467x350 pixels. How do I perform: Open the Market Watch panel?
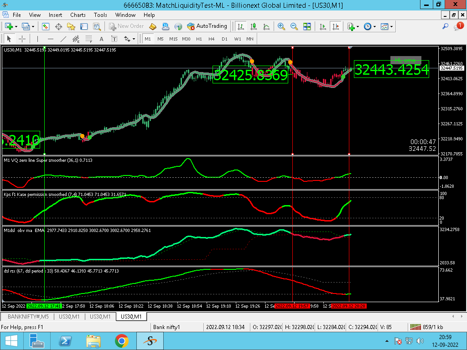click(46, 26)
